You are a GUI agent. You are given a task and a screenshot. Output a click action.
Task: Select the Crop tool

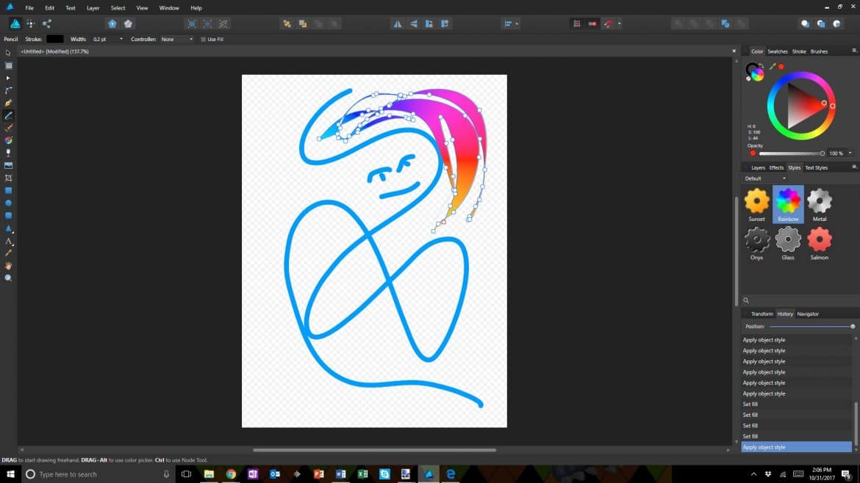9,178
